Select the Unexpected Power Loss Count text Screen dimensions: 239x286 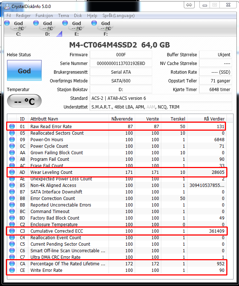tap(61, 179)
